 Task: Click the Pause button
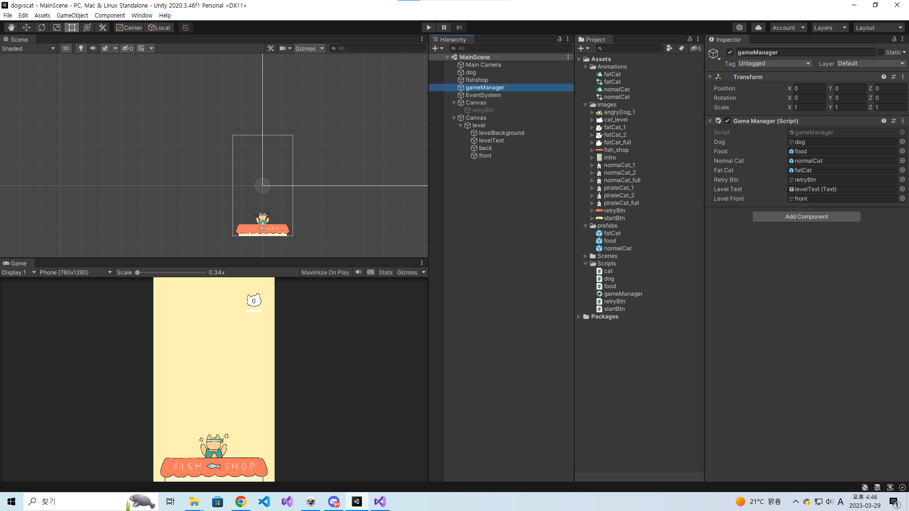pos(444,27)
